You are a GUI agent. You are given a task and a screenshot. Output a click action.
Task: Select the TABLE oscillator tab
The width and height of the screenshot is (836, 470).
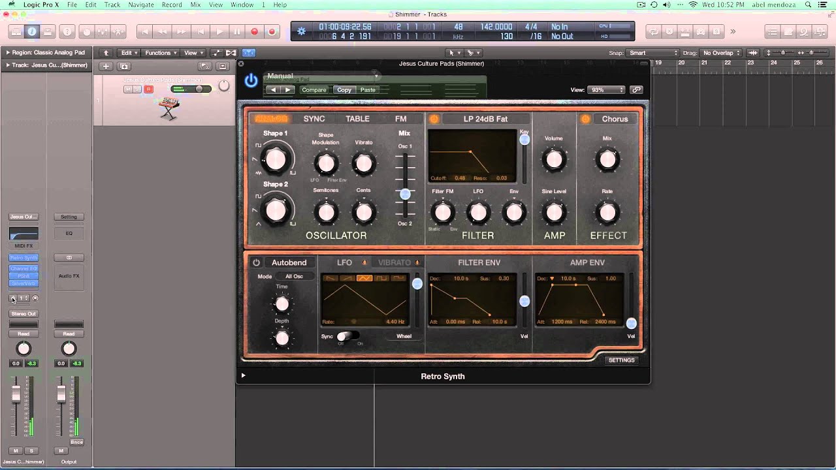coord(357,119)
